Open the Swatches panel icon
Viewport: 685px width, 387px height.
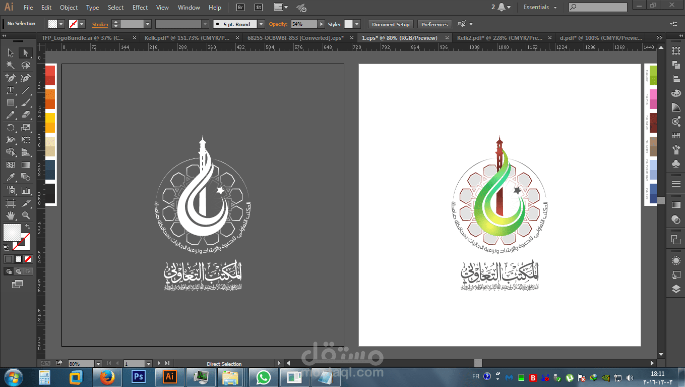(x=676, y=136)
